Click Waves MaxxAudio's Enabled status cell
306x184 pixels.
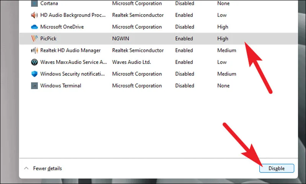click(184, 62)
